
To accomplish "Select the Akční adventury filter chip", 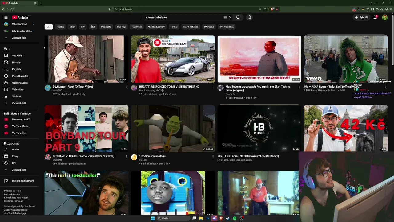I will 156,27.
